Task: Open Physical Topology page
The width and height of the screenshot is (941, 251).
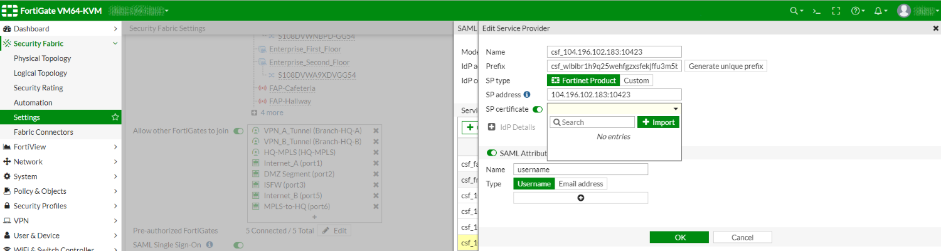Action: [42, 58]
